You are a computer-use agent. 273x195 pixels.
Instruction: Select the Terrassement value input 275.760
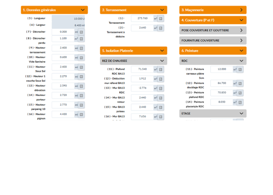point(142,18)
